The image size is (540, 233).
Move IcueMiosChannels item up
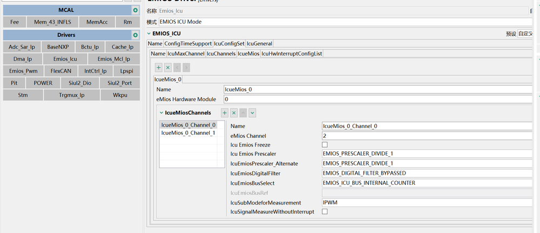tap(243, 112)
